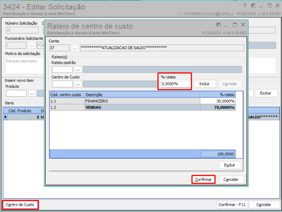Click cost center code 1.1 cell

67,101
